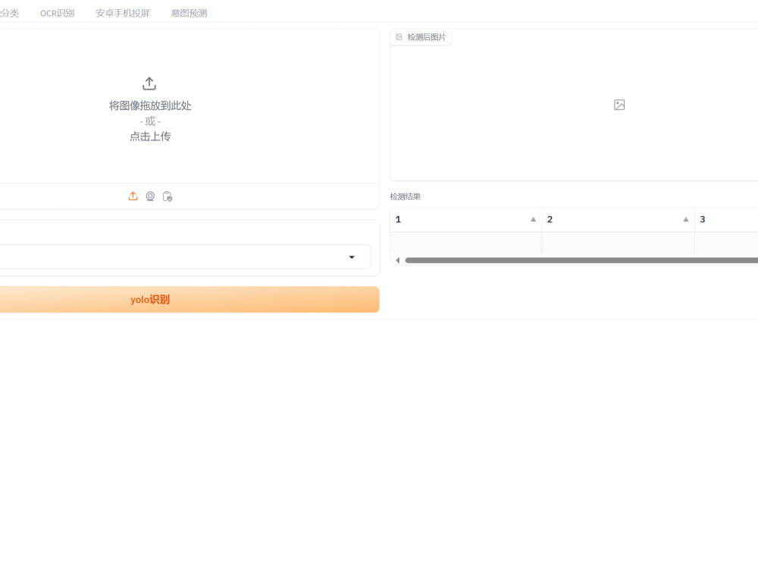
Task: Run the yolo识别 button
Action: (189, 300)
